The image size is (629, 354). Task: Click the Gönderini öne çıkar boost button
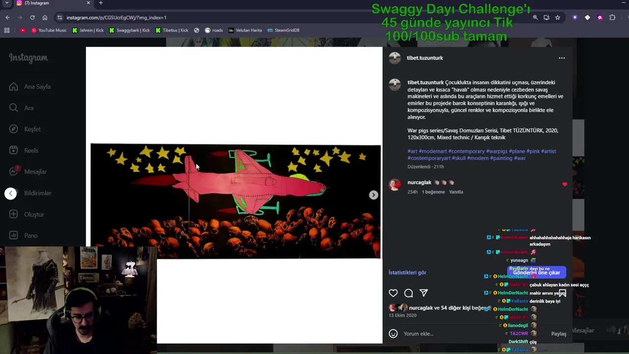pyautogui.click(x=537, y=272)
